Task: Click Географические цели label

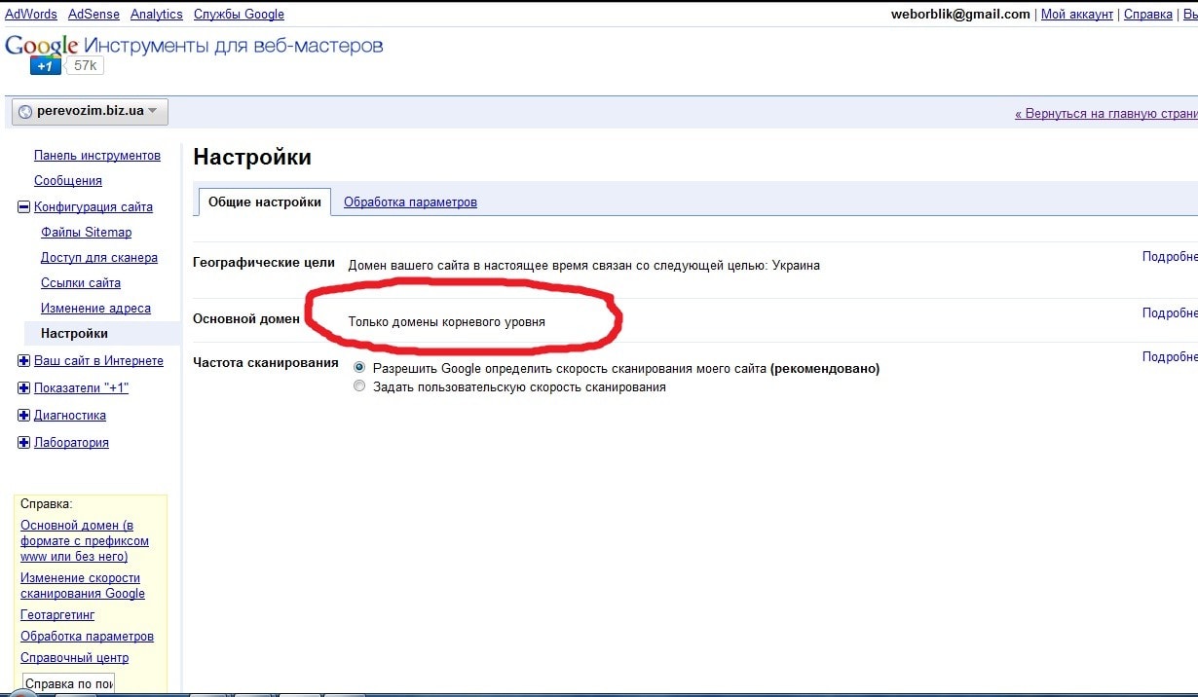Action: click(x=264, y=263)
